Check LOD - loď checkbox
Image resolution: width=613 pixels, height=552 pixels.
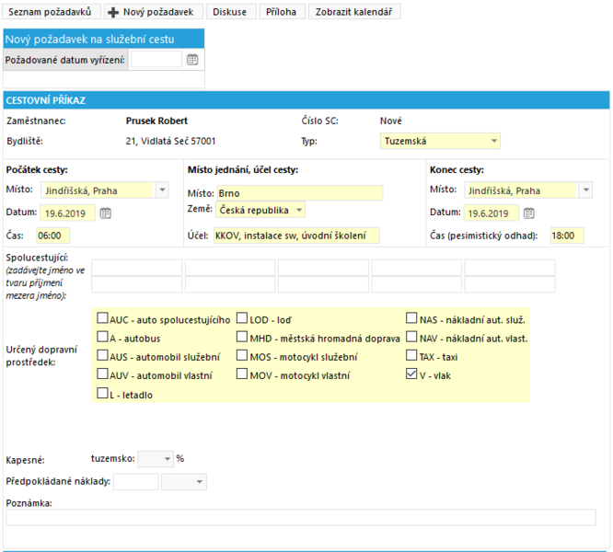(242, 318)
